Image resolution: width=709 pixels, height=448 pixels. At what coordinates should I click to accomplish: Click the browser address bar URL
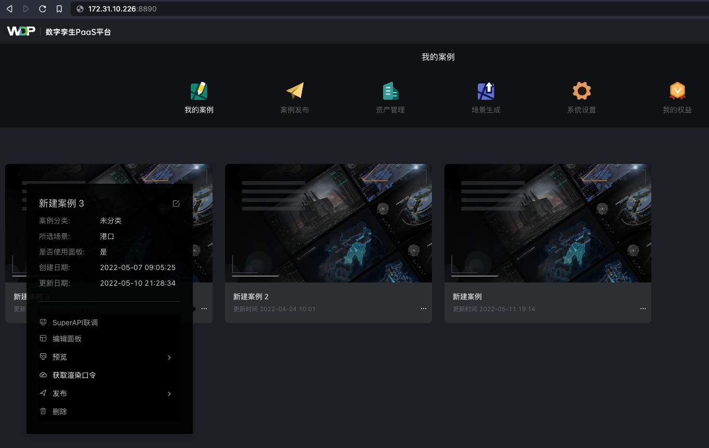122,9
